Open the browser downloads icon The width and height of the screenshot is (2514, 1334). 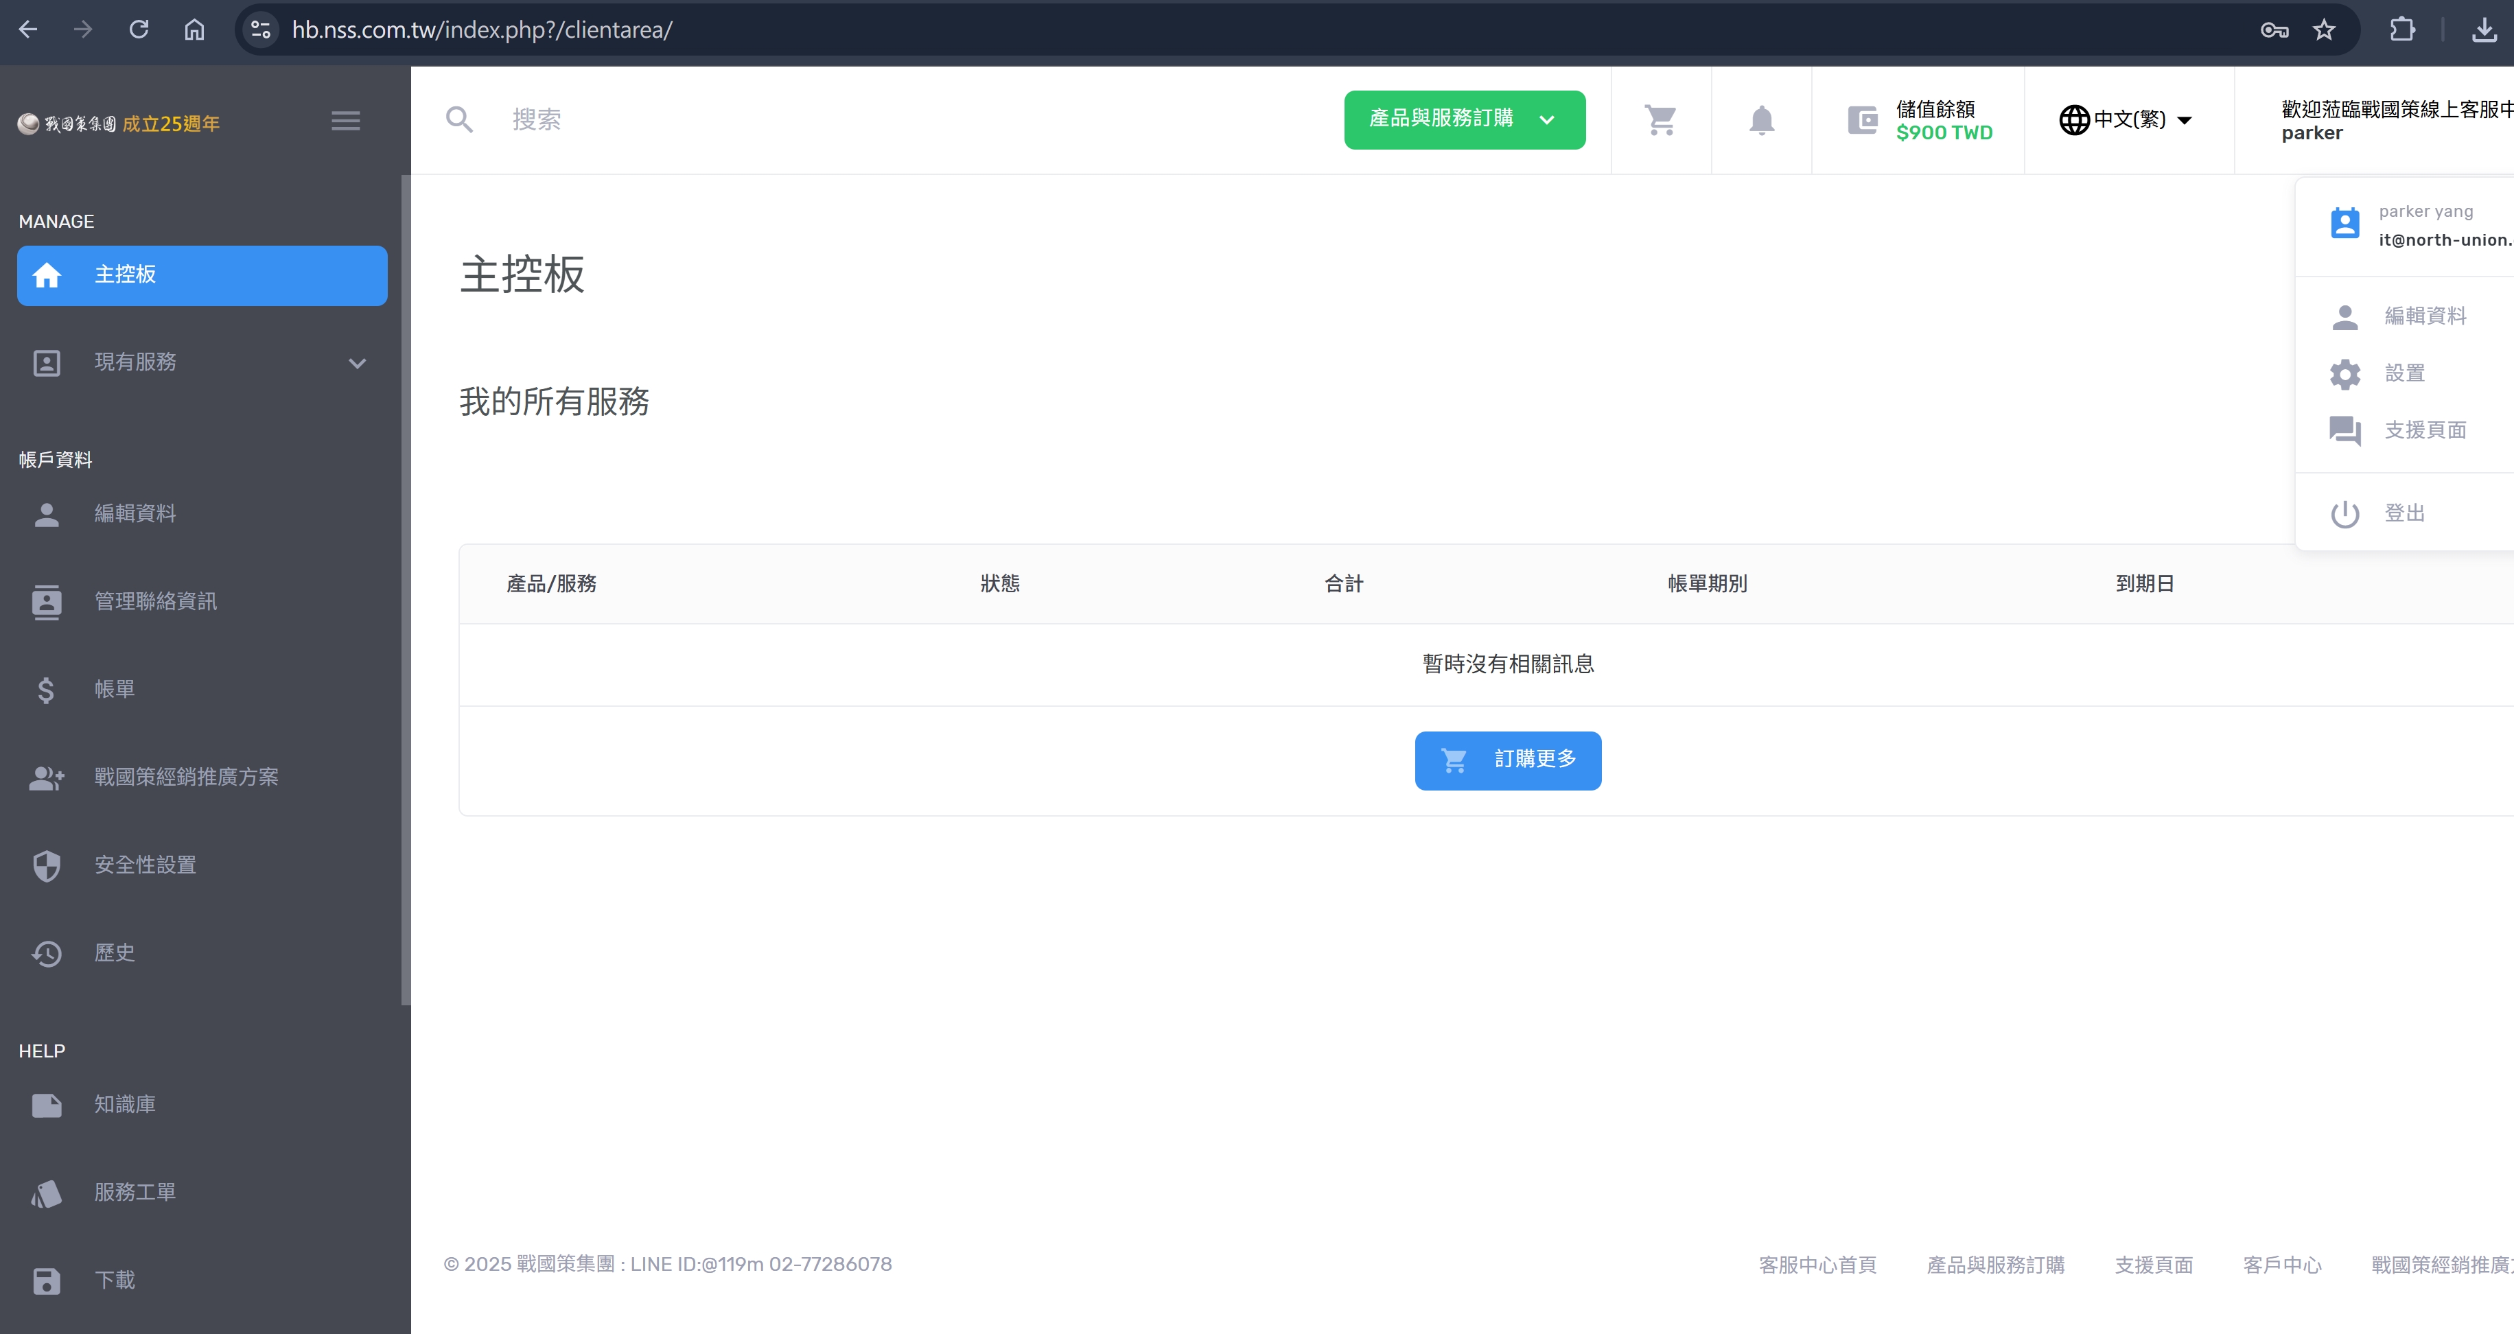click(x=2484, y=30)
